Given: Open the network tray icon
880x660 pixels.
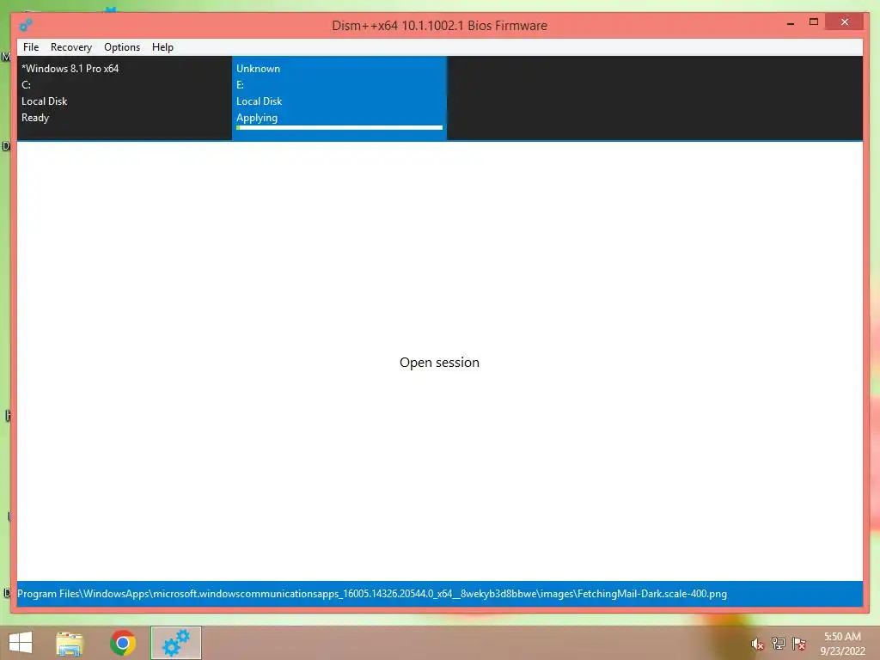Looking at the screenshot, I should [779, 644].
